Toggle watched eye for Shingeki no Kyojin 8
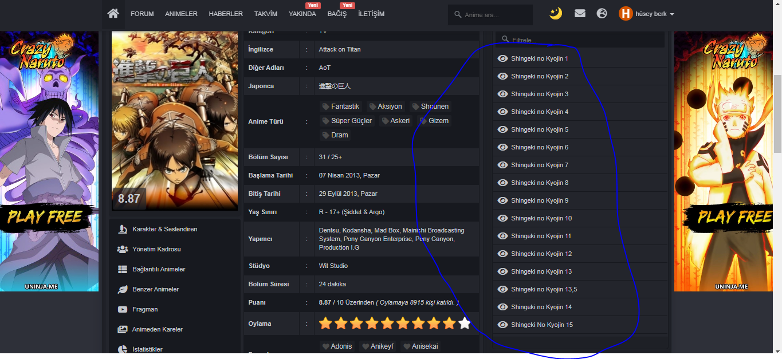The width and height of the screenshot is (782, 359). [502, 183]
